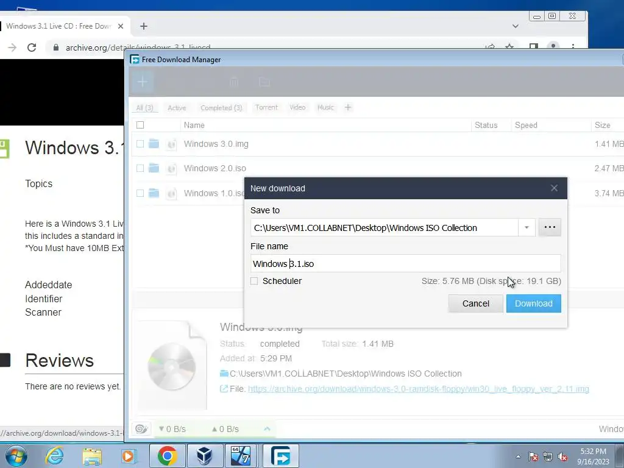Open Windows Explorer from taskbar
Screen dimensions: 624x468
coord(92,456)
